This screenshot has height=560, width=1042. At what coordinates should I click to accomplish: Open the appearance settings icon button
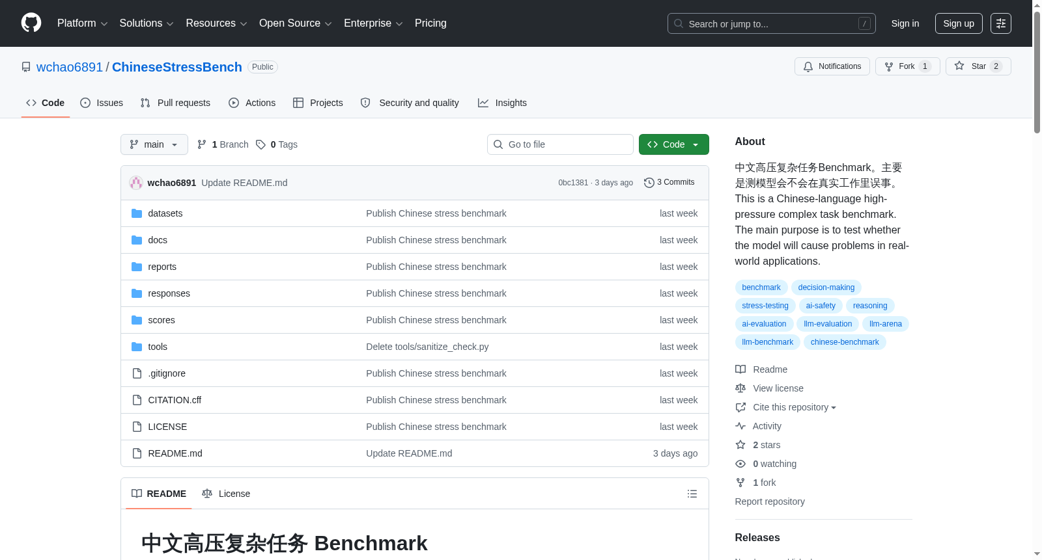click(x=1001, y=23)
